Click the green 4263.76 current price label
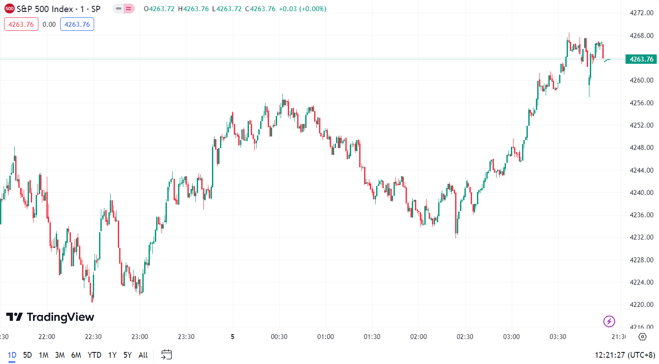The image size is (659, 364). tap(641, 59)
